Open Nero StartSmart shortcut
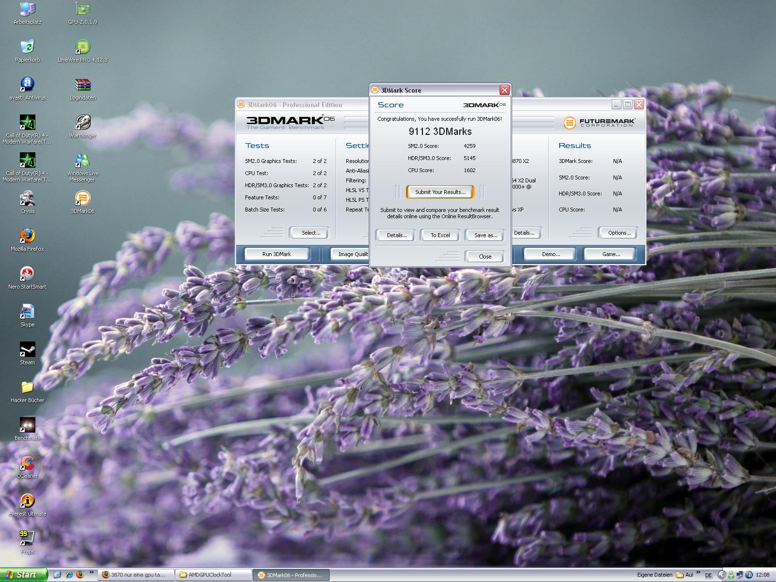Screen dimensions: 776x582 [27, 278]
